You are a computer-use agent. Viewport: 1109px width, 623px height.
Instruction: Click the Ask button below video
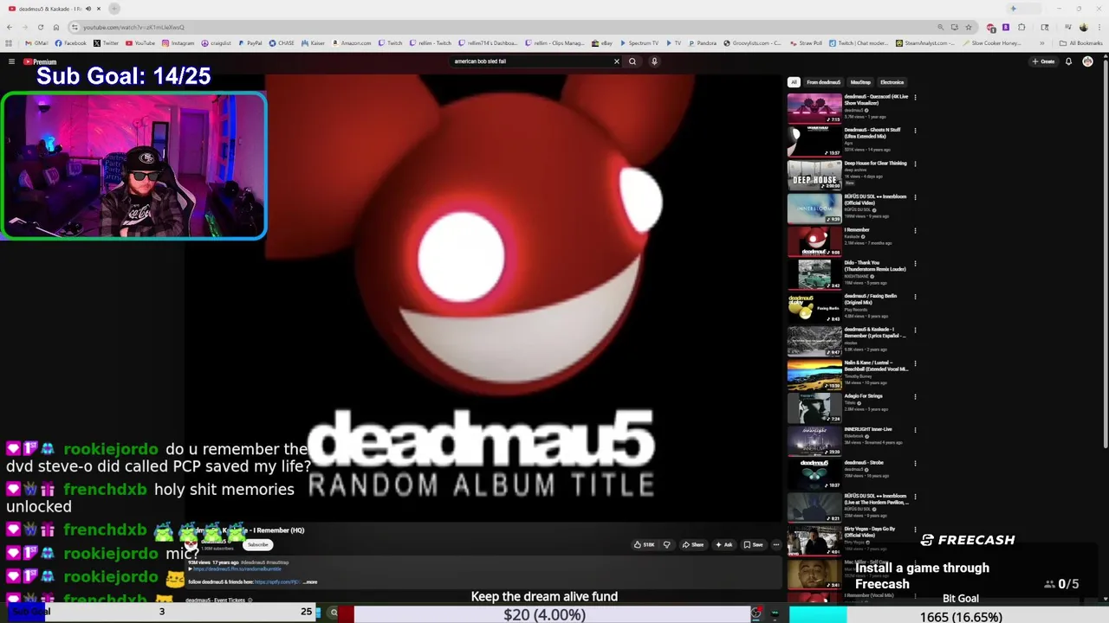[723, 544]
